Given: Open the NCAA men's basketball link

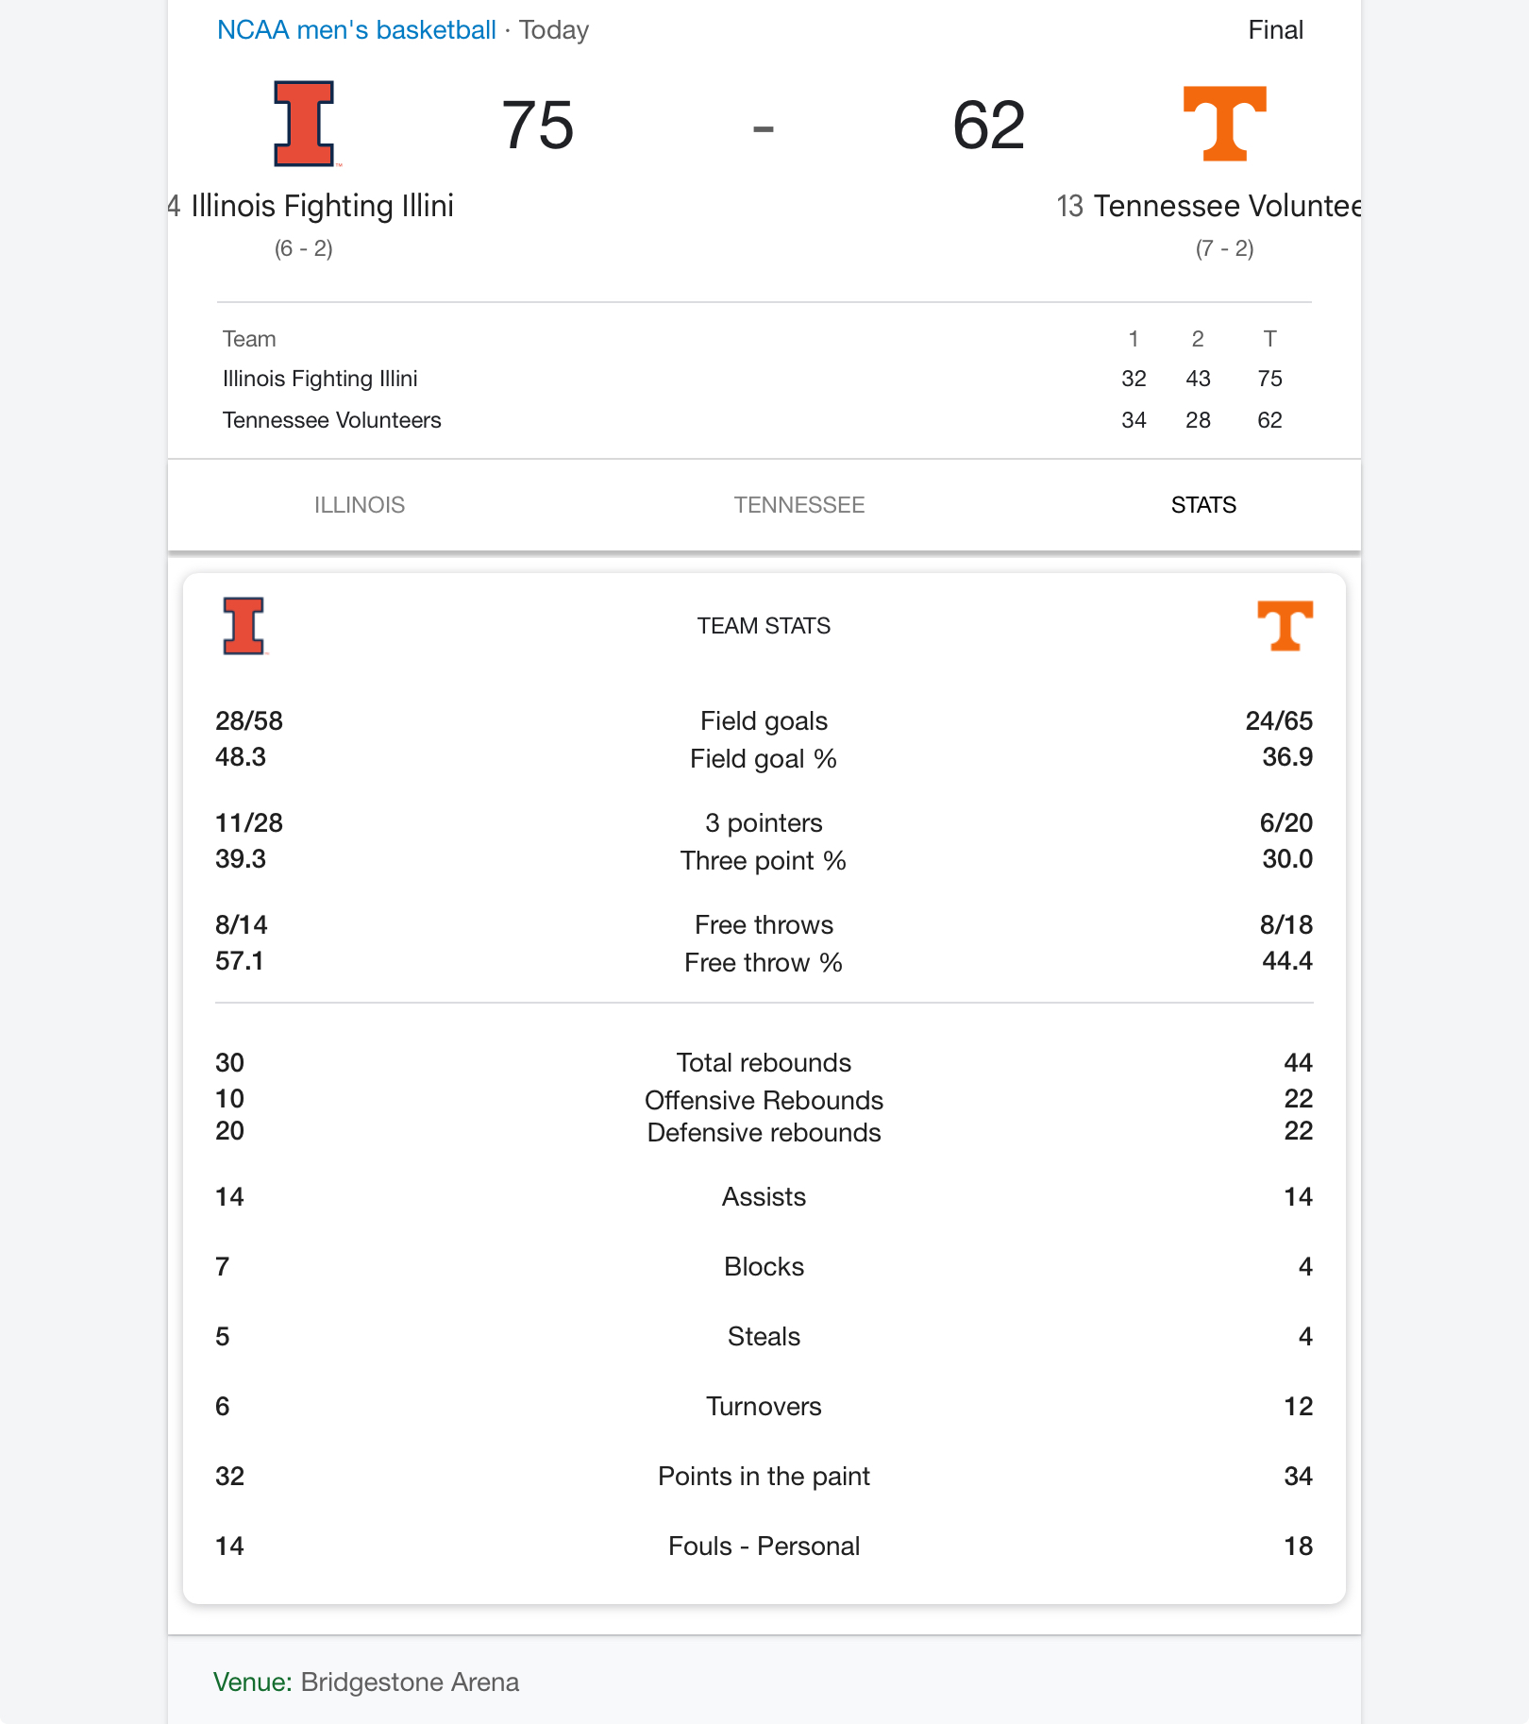Looking at the screenshot, I should [356, 30].
